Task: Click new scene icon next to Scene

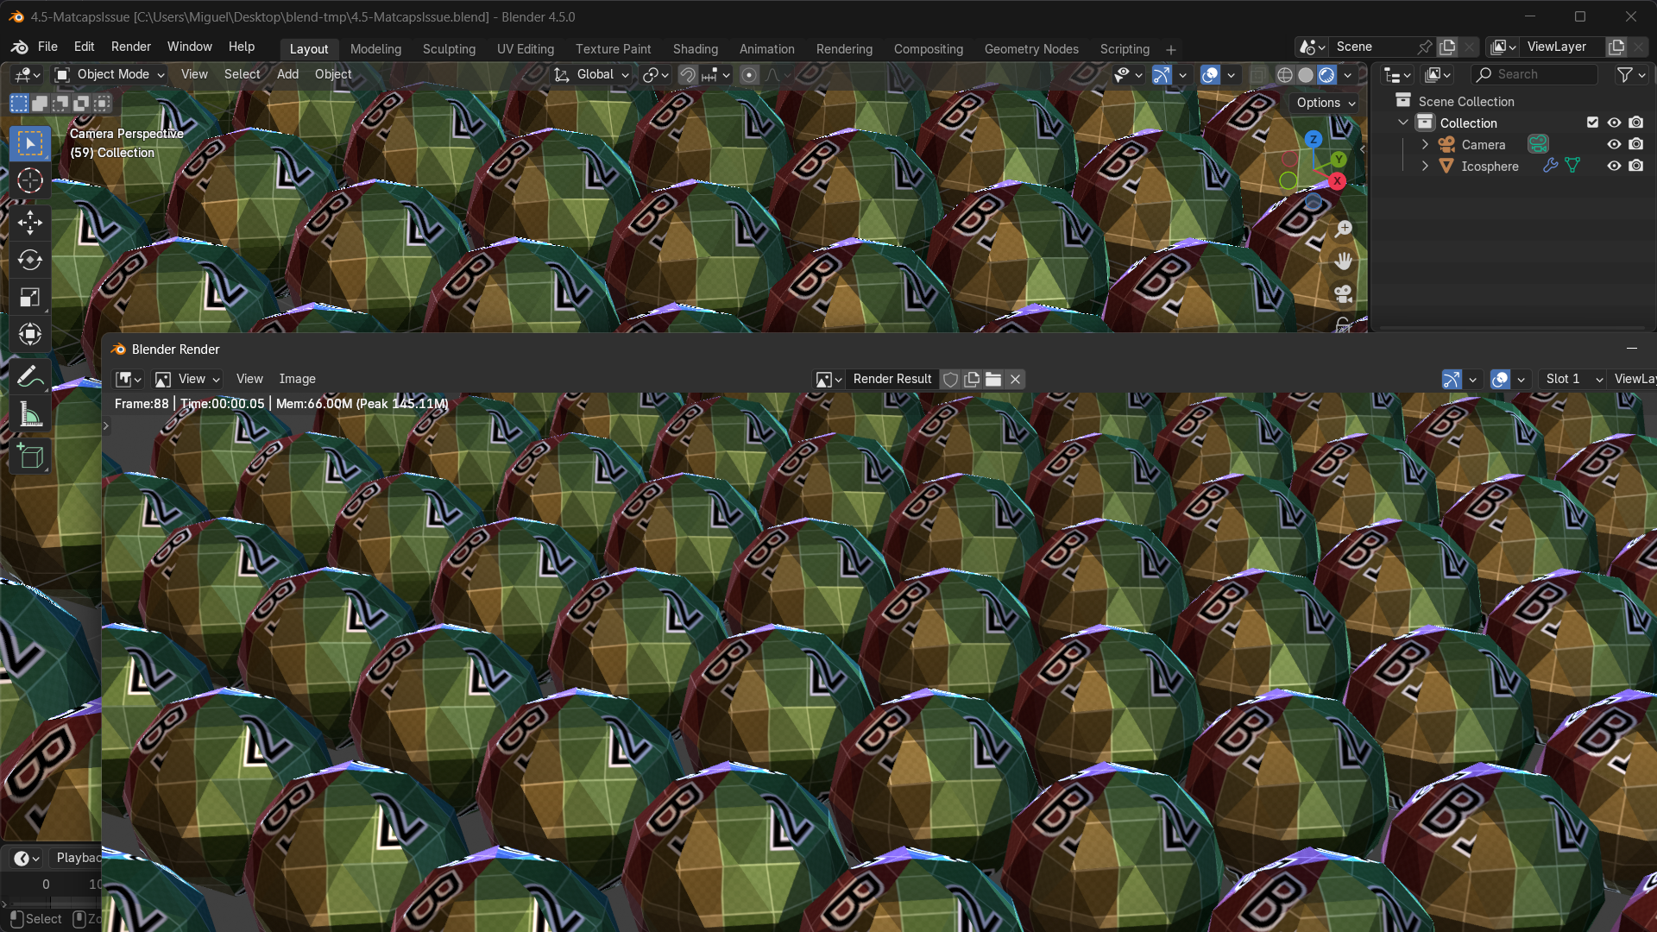Action: pyautogui.click(x=1447, y=47)
